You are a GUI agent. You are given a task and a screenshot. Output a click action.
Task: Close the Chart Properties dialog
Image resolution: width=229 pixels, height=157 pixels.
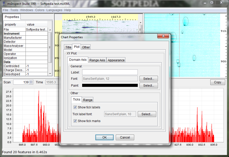pyautogui.click(x=163, y=36)
